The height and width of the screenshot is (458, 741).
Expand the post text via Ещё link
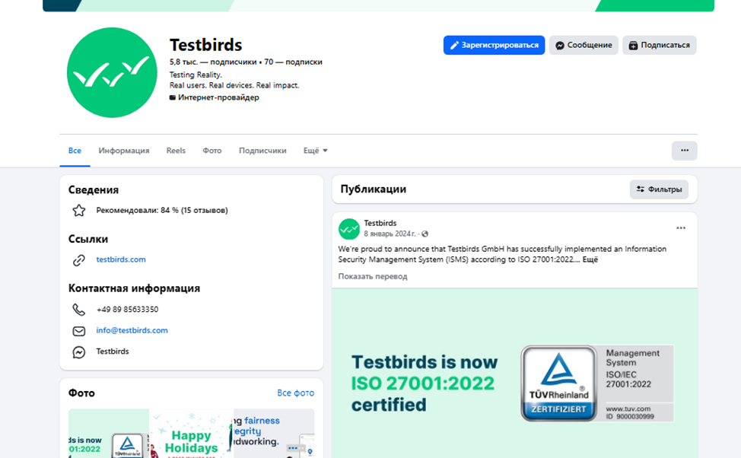tap(590, 259)
